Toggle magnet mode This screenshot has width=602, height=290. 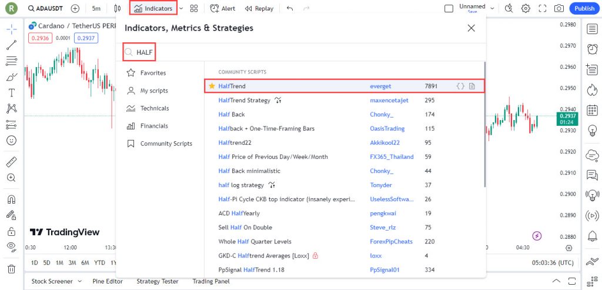(x=12, y=199)
